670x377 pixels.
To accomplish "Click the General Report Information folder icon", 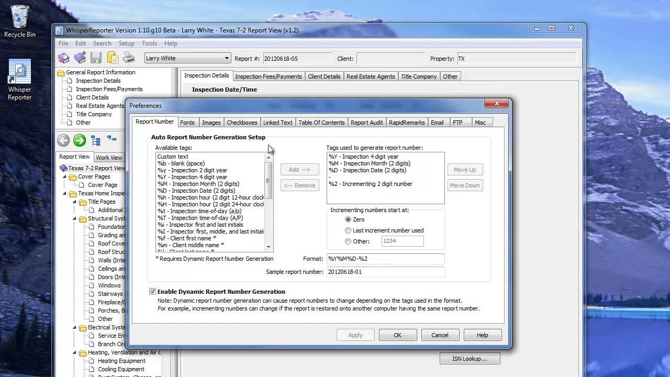I will tap(61, 73).
